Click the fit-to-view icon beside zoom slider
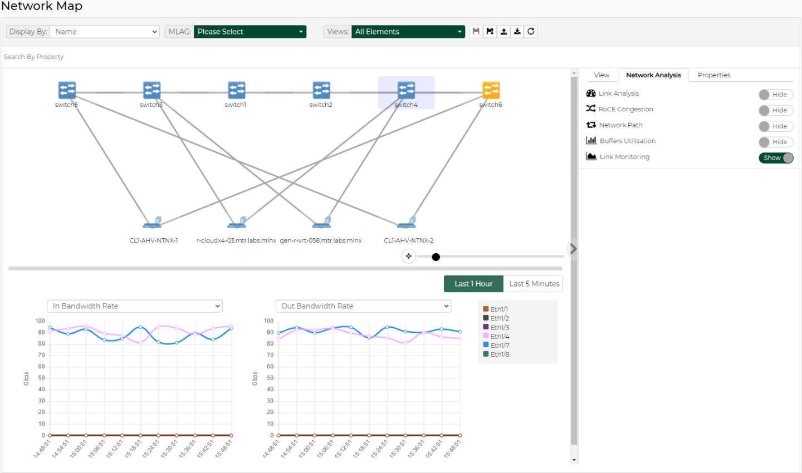 409,257
